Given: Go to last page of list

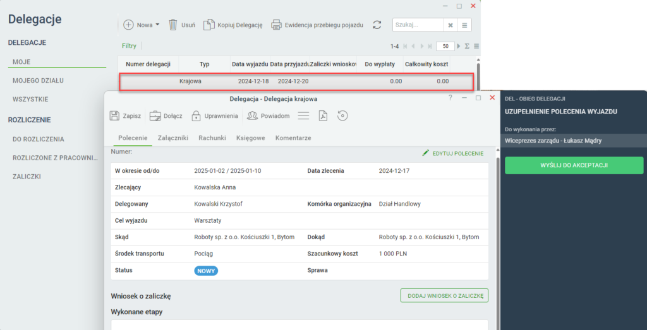Looking at the screenshot, I should coord(430,46).
